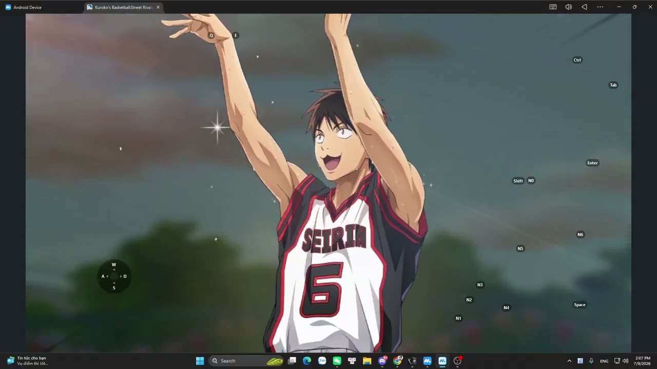
Task: Click D on the movement D-pad
Action: coord(125,276)
